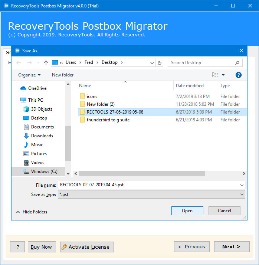
Task: Open the address bar history dropdown
Action: click(152, 63)
